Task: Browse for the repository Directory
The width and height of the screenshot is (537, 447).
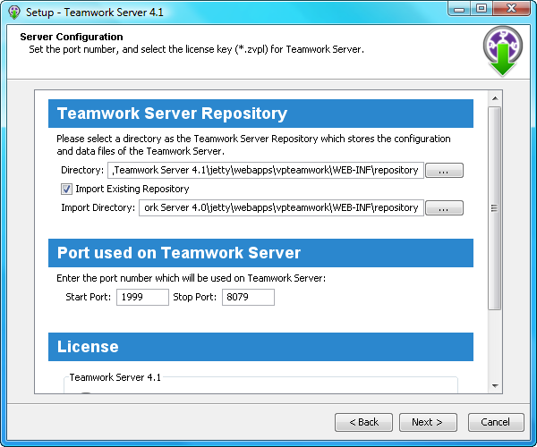Action: 444,171
